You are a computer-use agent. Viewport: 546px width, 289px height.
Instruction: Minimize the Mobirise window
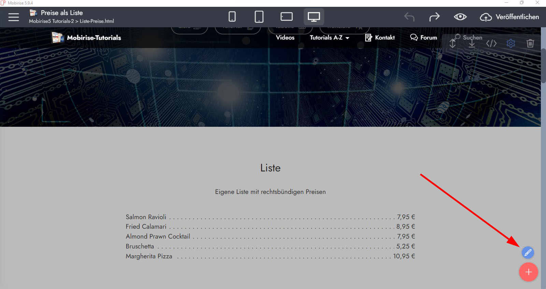[506, 3]
